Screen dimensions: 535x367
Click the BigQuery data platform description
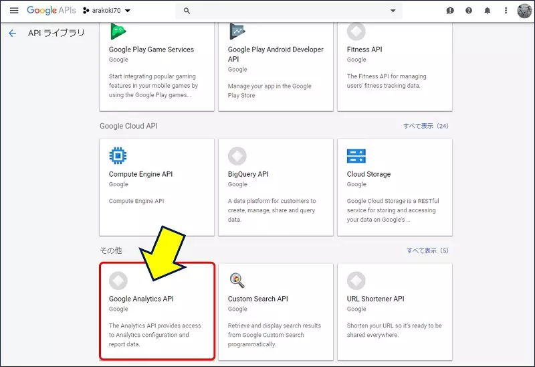[272, 210]
